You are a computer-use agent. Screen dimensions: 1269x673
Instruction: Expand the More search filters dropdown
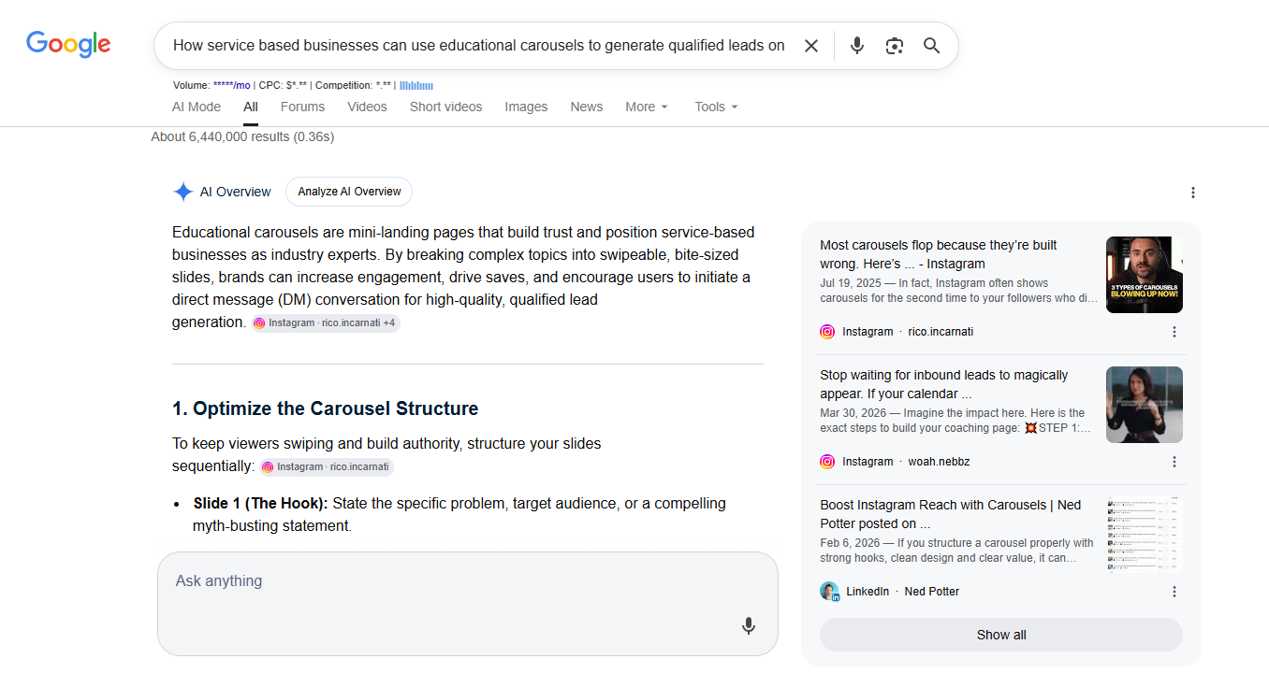click(x=647, y=107)
